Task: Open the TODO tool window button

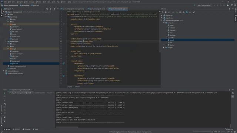Action: (16, 129)
